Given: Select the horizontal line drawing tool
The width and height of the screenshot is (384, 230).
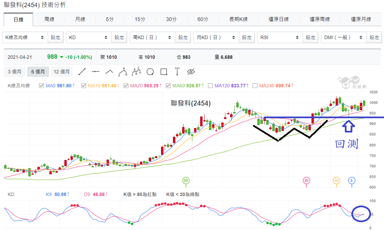Looking at the screenshot, I should (x=96, y=72).
